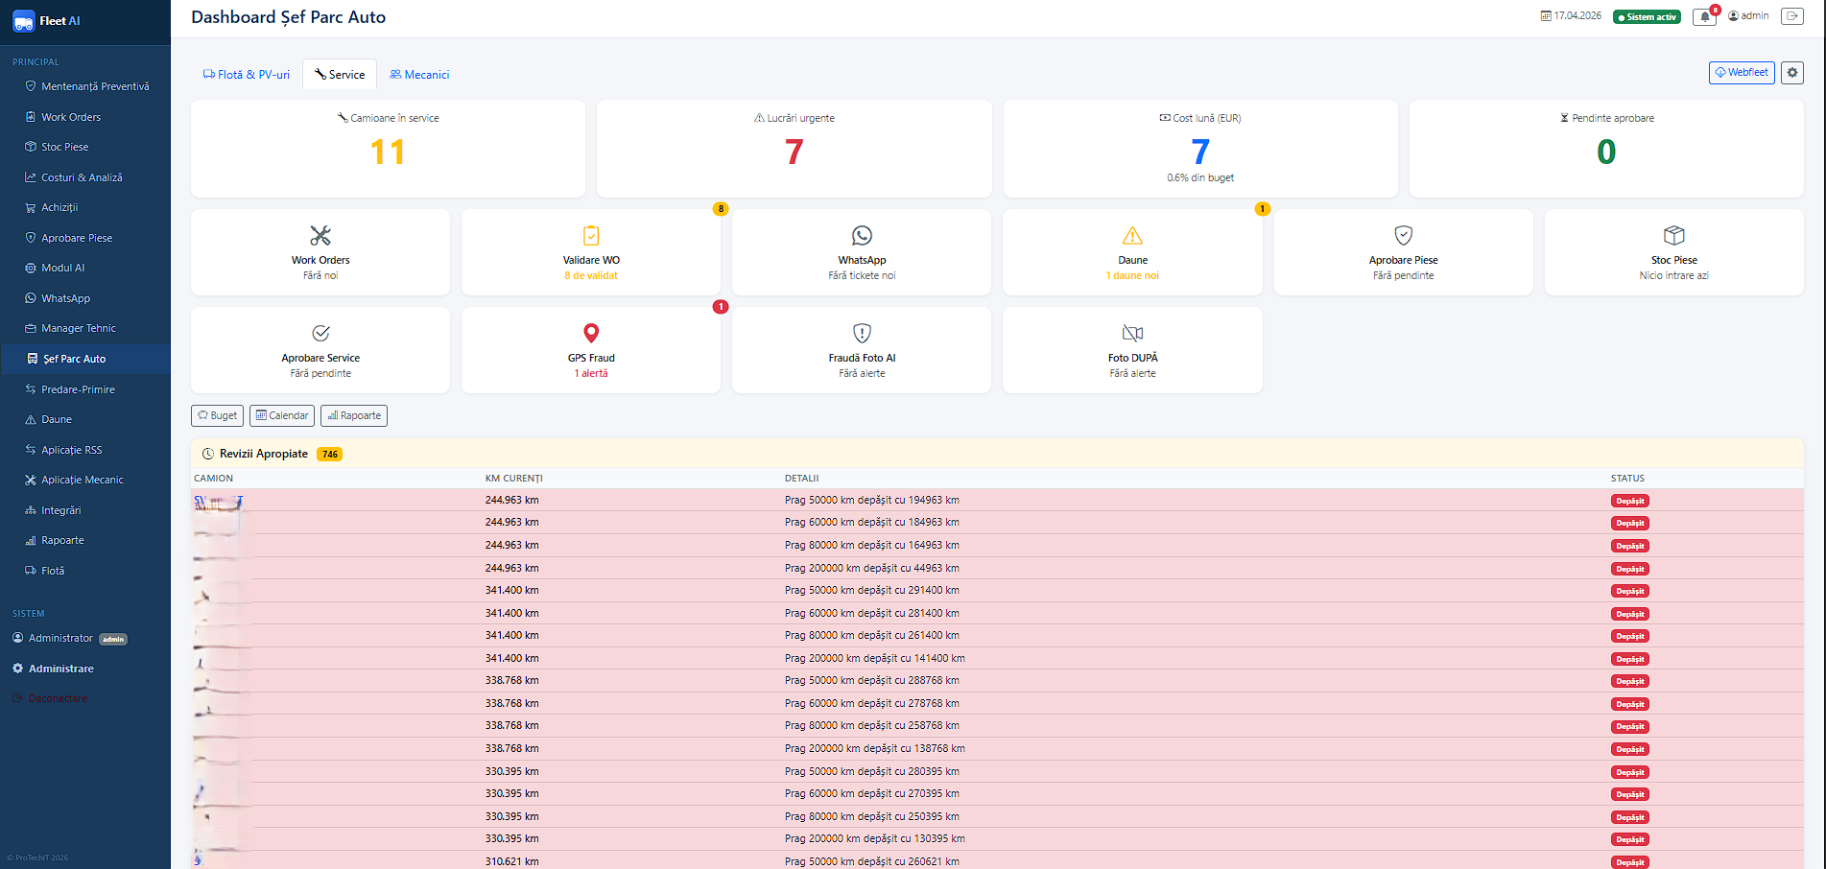Open the Calendar button
This screenshot has width=1826, height=869.
tap(282, 415)
